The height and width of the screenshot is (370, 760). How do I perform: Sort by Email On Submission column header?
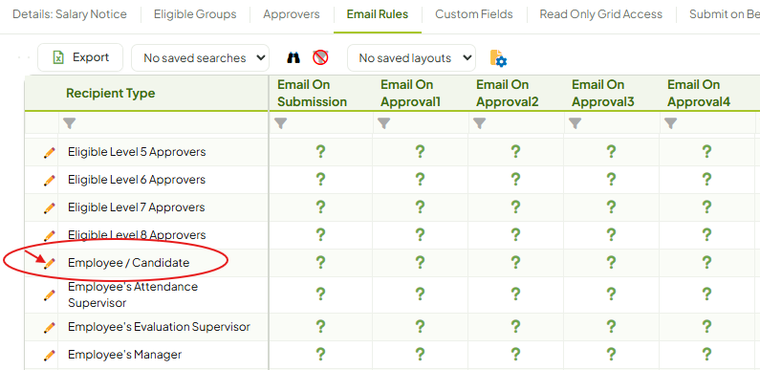[x=313, y=93]
